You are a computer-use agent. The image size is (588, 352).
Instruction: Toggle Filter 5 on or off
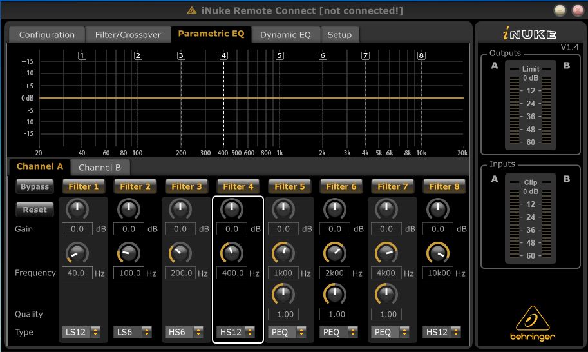(290, 186)
